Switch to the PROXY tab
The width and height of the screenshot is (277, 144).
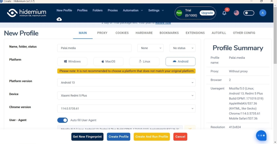102,33
